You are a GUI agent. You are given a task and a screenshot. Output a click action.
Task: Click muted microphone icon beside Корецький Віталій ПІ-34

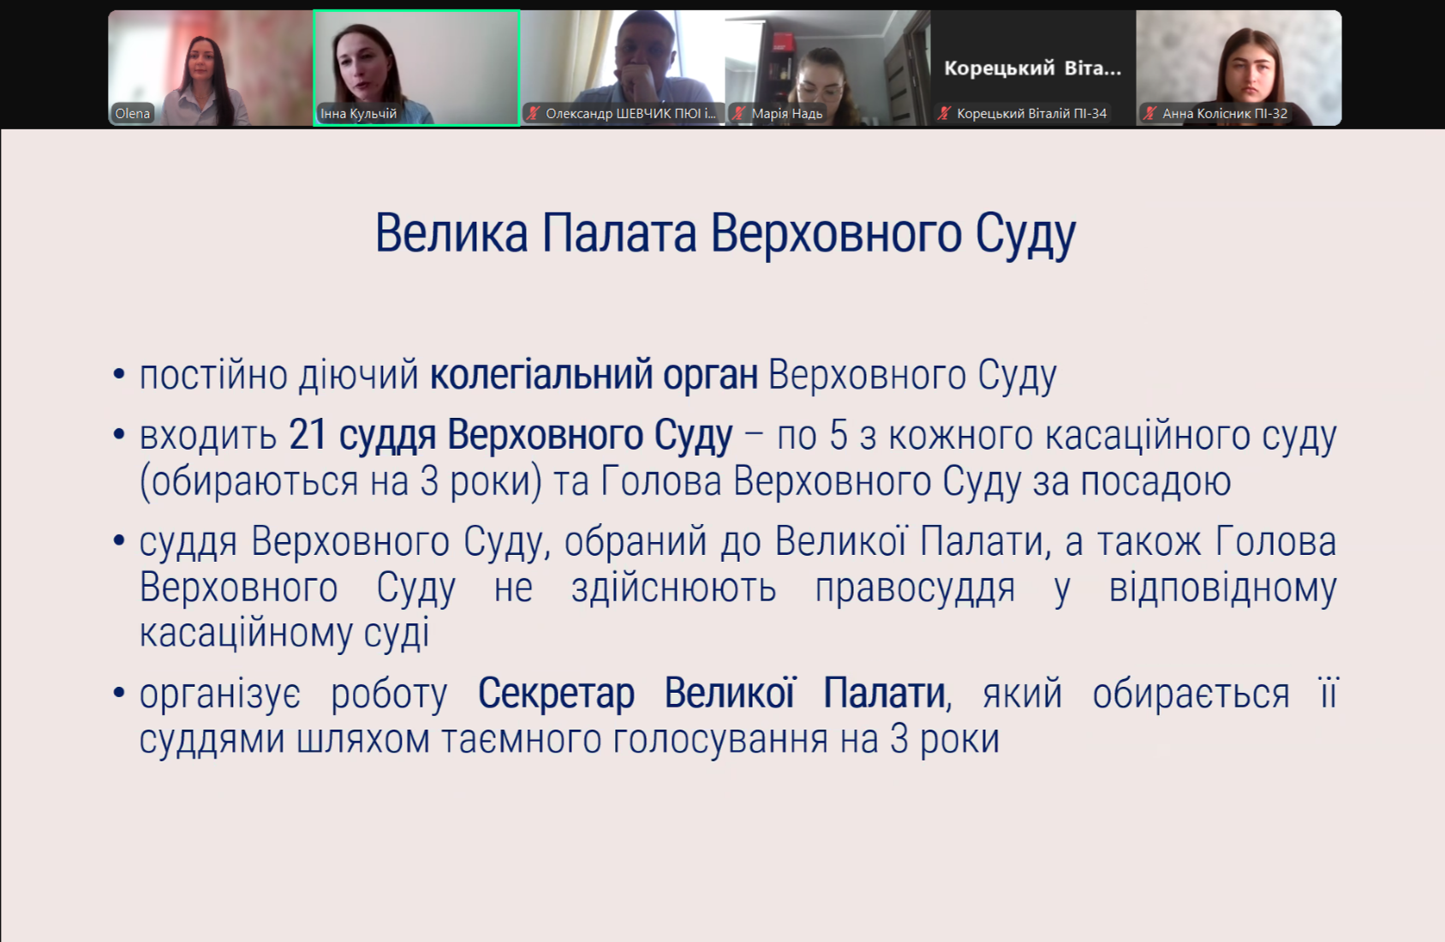tap(945, 113)
